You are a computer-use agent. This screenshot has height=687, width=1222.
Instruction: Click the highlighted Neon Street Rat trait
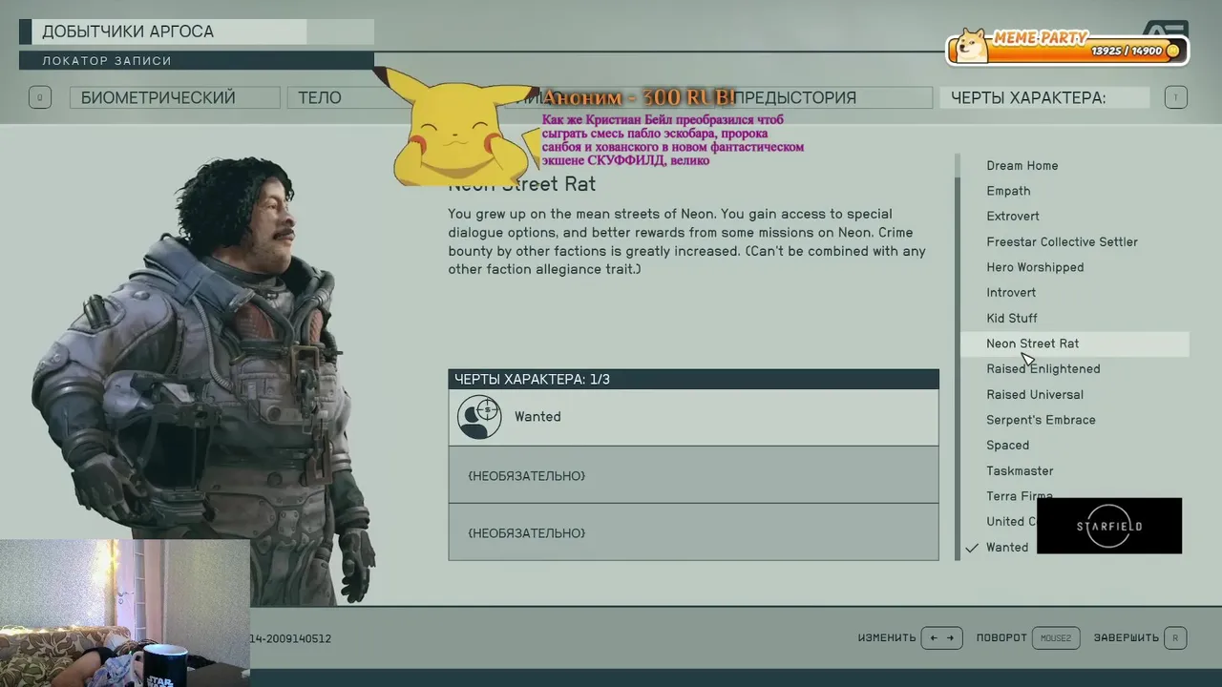click(x=1074, y=343)
